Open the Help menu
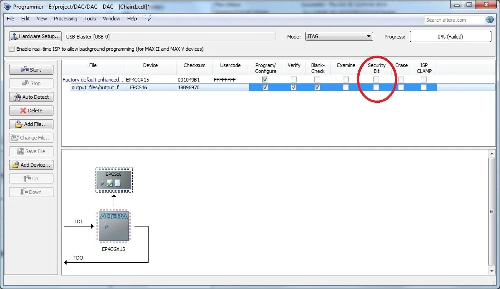 [x=132, y=19]
